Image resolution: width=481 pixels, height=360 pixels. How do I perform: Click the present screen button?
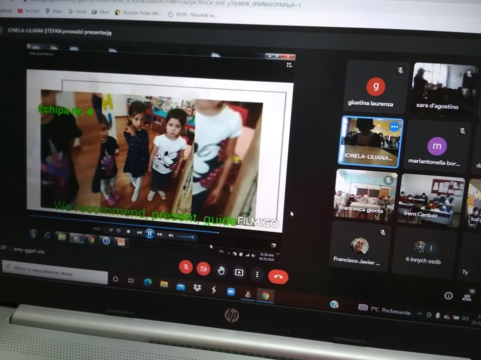[x=239, y=272]
